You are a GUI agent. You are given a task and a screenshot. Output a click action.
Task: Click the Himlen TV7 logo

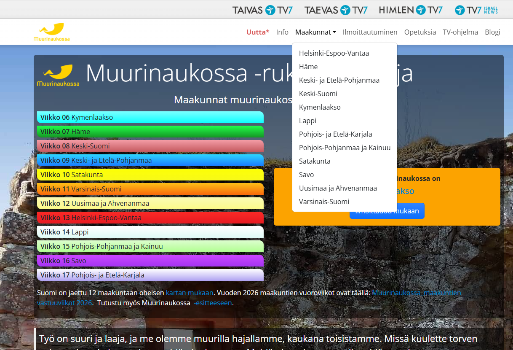pos(411,10)
